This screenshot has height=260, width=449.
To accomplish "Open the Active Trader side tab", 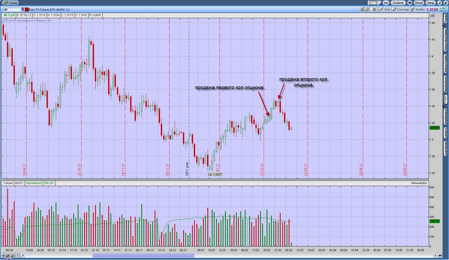I will point(445,63).
